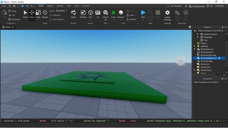Screen dimensions: 228x128
Task: Click the Explorer filter funnel icon
Action: [x=195, y=31]
